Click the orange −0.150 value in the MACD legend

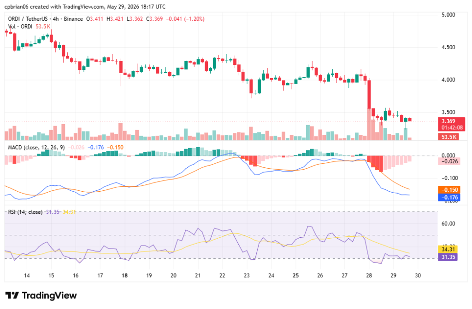coord(115,148)
